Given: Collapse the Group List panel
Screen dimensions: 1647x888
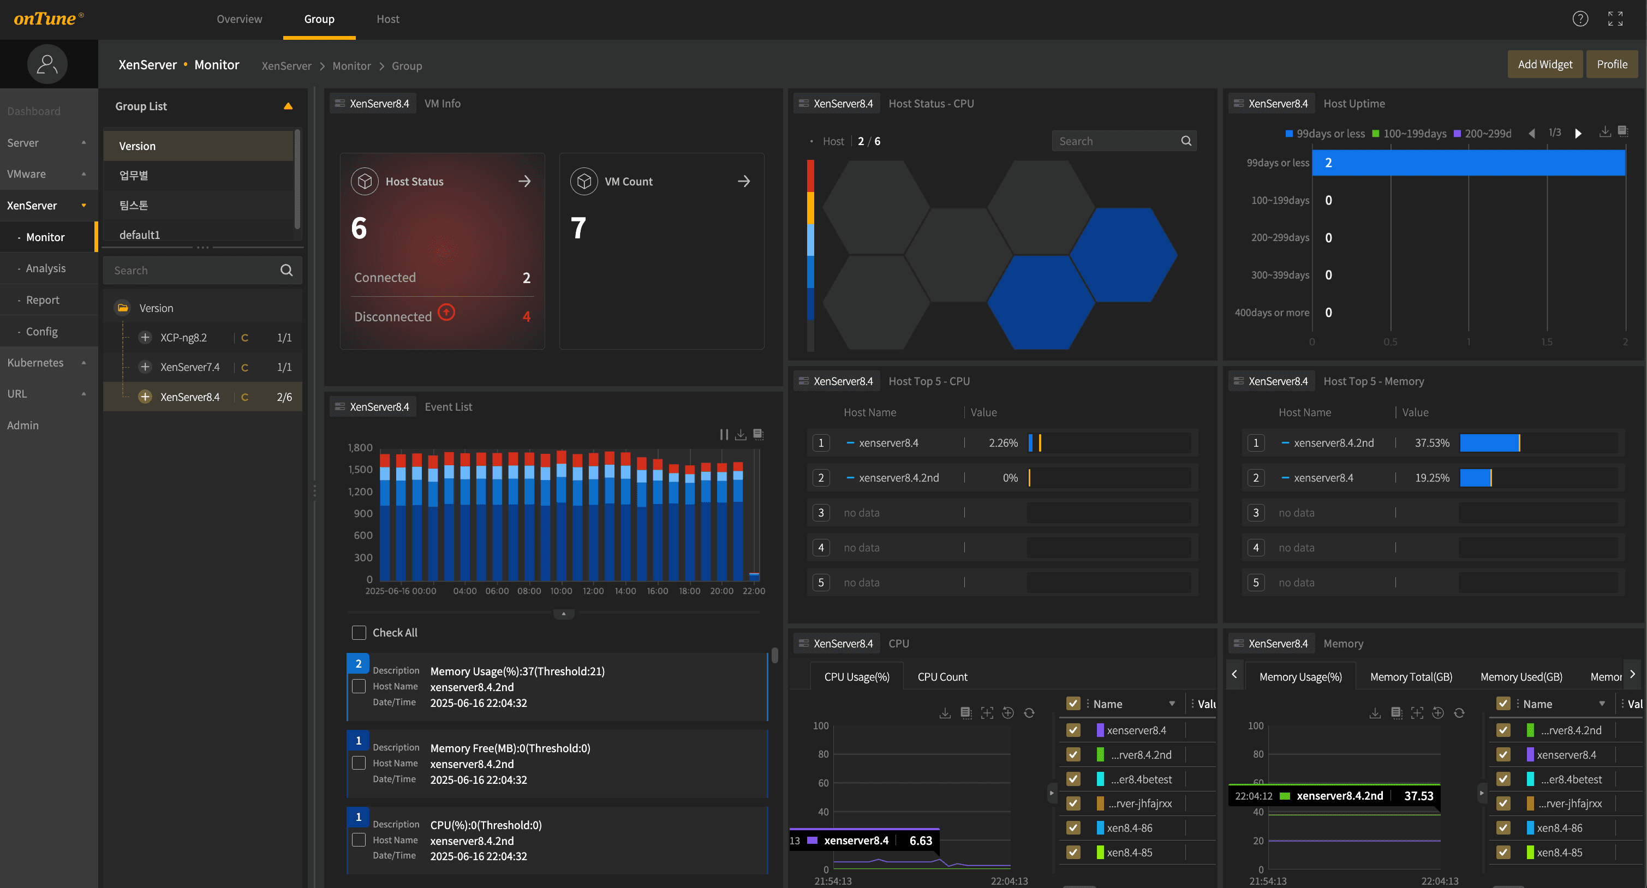Looking at the screenshot, I should 288,106.
